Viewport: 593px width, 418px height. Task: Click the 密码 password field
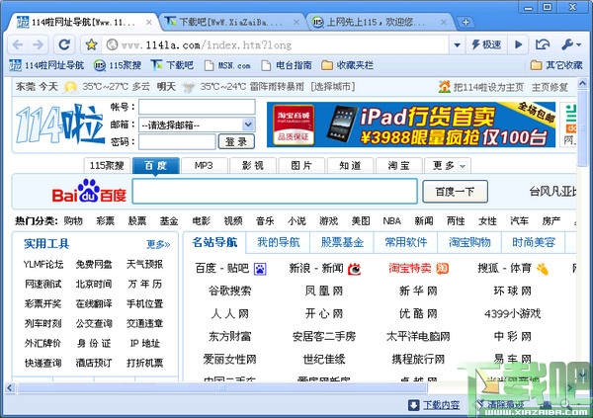tap(177, 142)
